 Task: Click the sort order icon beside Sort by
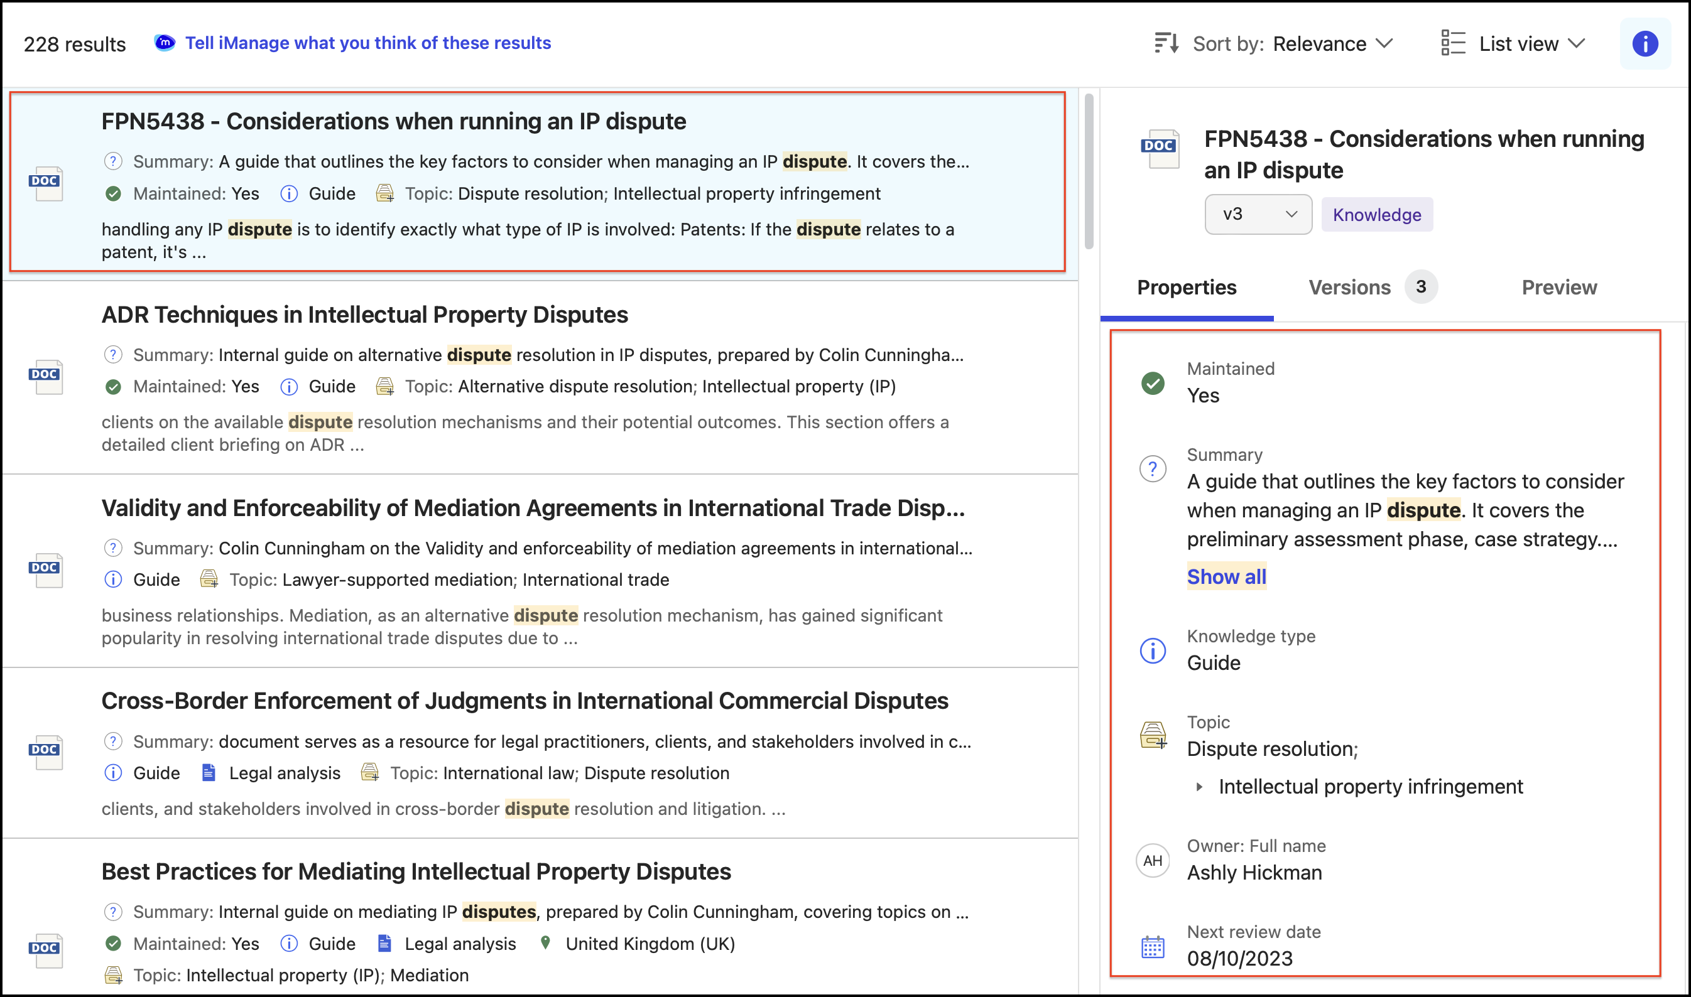(x=1166, y=44)
